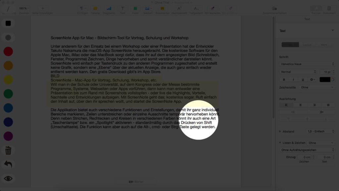Viewport: 339px width, 191px height.
Task: Open the Zusammenarbeiten collaboration icon
Action: coord(274,8)
